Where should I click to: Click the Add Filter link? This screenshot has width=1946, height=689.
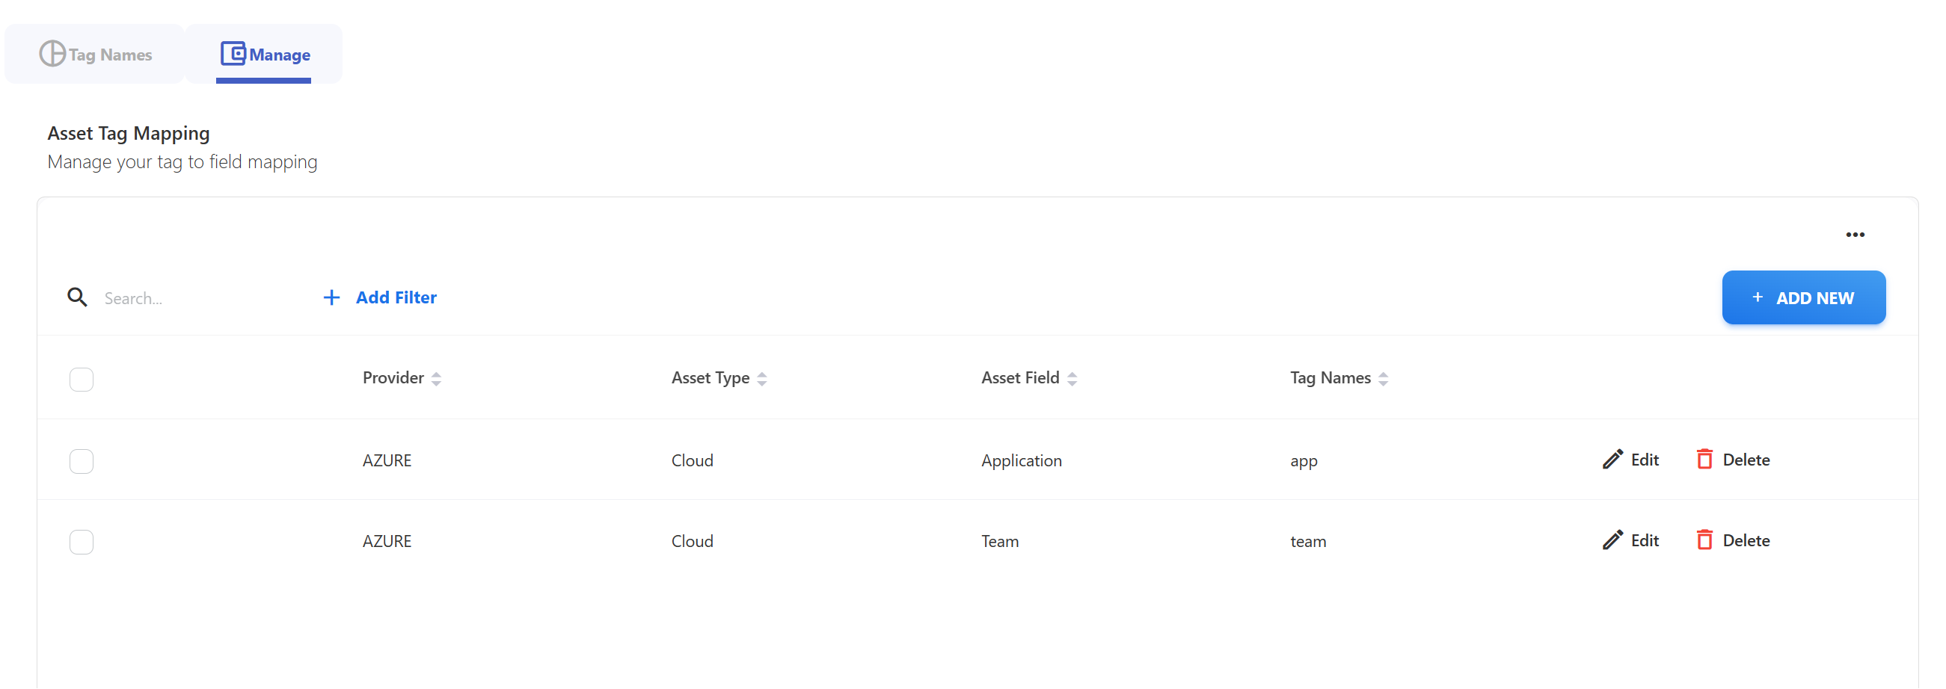(396, 297)
